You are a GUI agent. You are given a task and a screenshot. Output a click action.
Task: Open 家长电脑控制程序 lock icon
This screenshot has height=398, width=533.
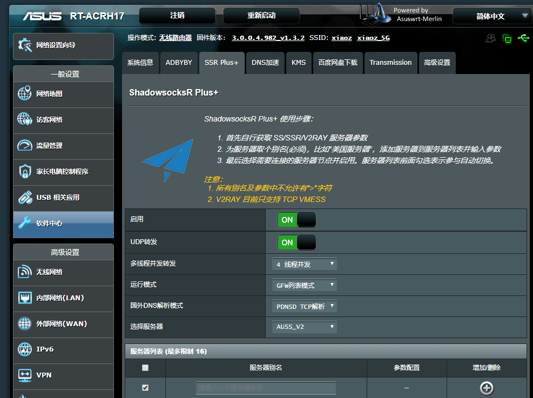coord(25,171)
